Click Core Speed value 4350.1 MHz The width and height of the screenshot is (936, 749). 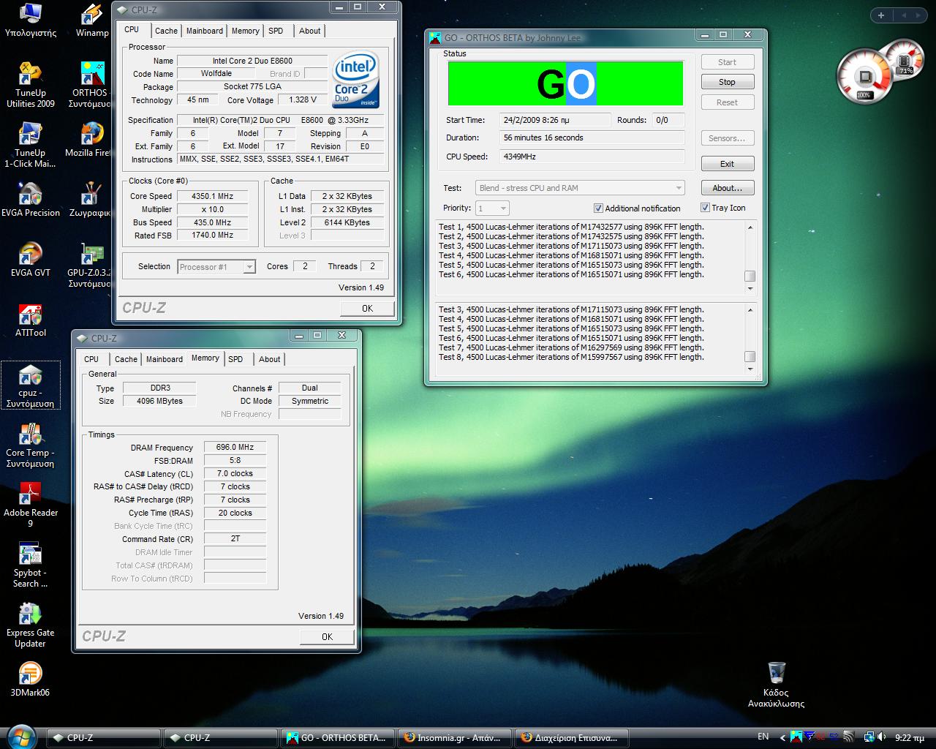(x=212, y=196)
